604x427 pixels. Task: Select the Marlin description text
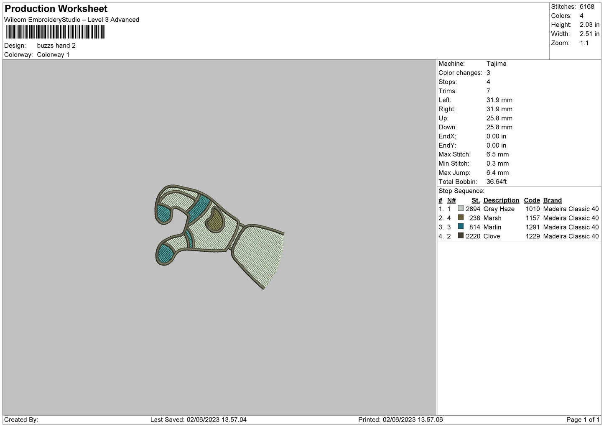(x=492, y=228)
